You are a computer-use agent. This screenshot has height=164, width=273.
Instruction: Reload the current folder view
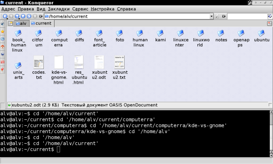[29, 16]
